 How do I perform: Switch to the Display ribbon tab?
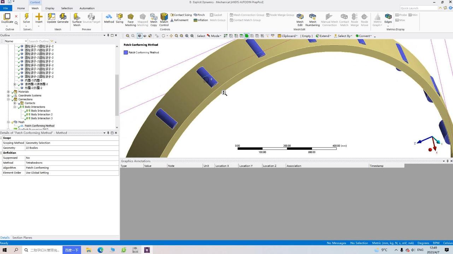tap(50, 8)
